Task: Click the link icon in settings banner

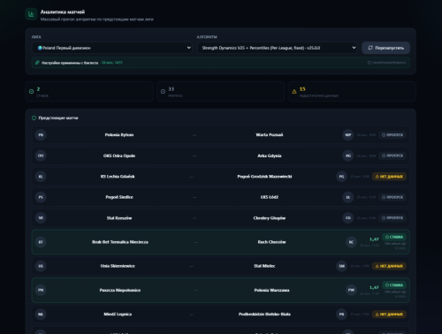Action: [37, 63]
